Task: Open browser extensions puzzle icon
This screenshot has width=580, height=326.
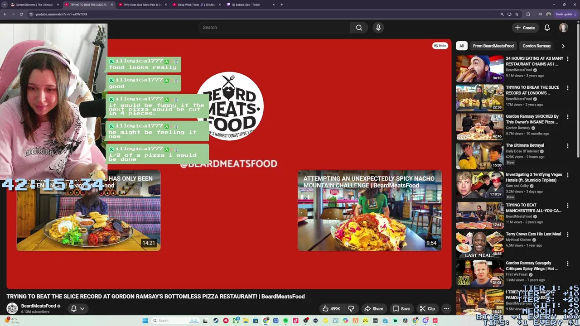Action: (528, 14)
